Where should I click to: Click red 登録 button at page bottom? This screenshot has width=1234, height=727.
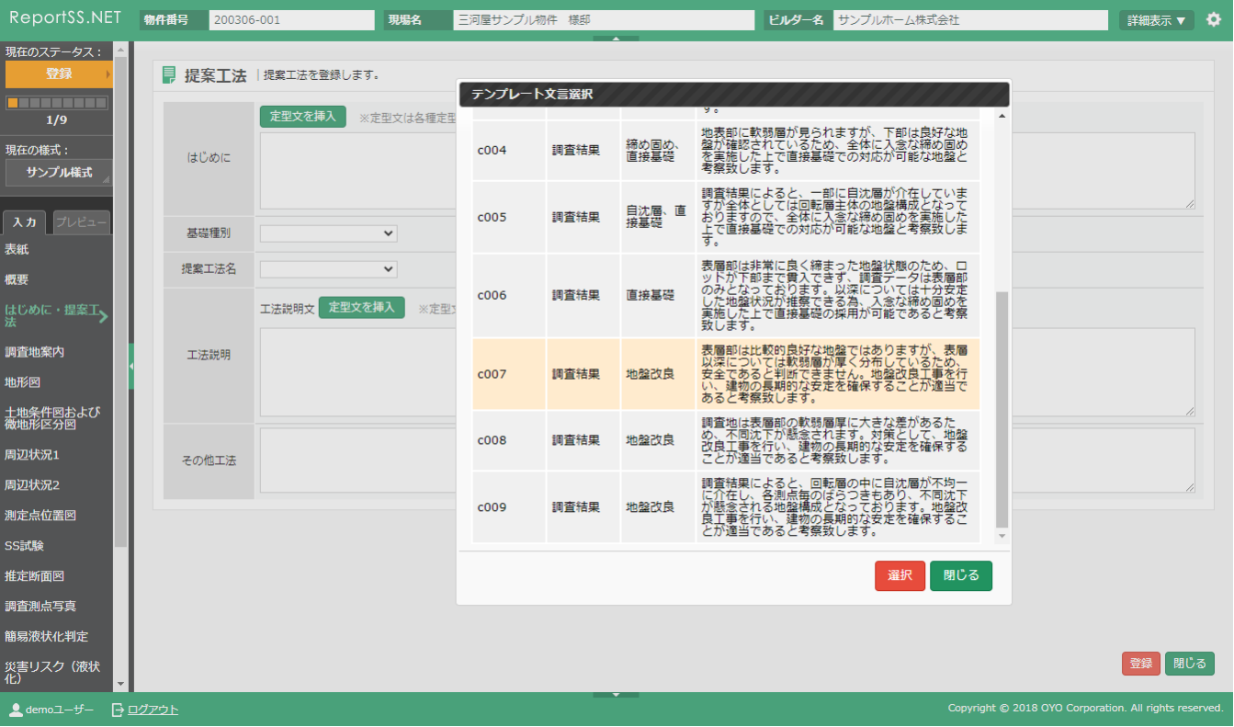tap(1140, 664)
